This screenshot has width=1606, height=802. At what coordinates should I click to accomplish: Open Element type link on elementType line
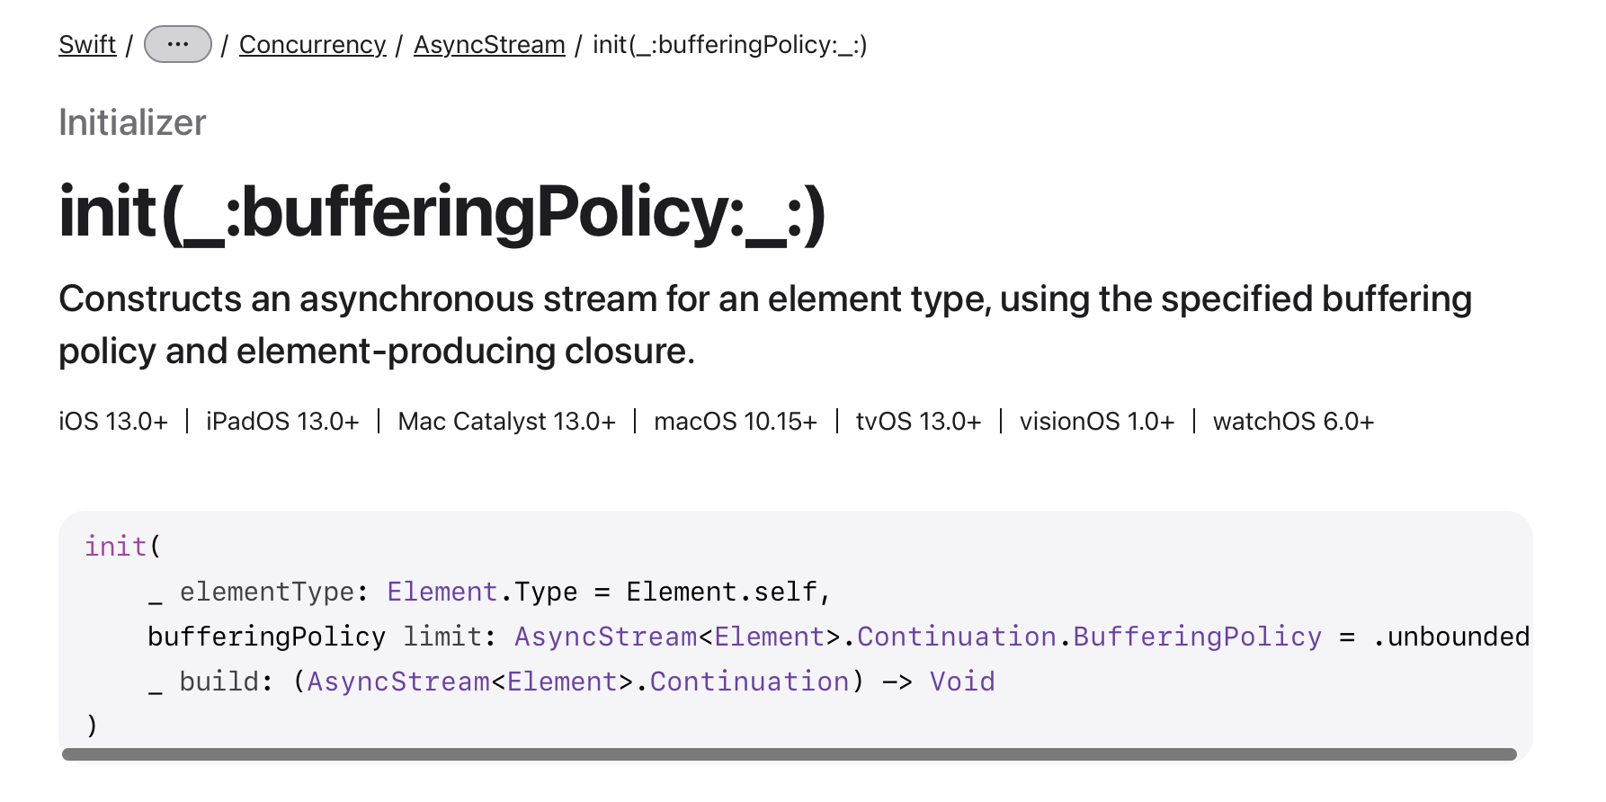tap(442, 592)
